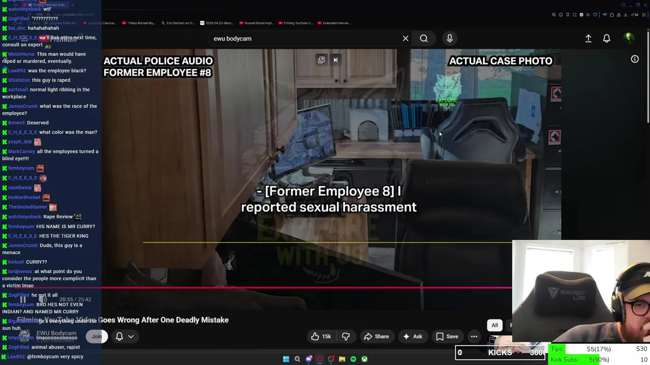Mute the video with speaker icon
Viewport: 650px width, 365px height.
(43, 300)
